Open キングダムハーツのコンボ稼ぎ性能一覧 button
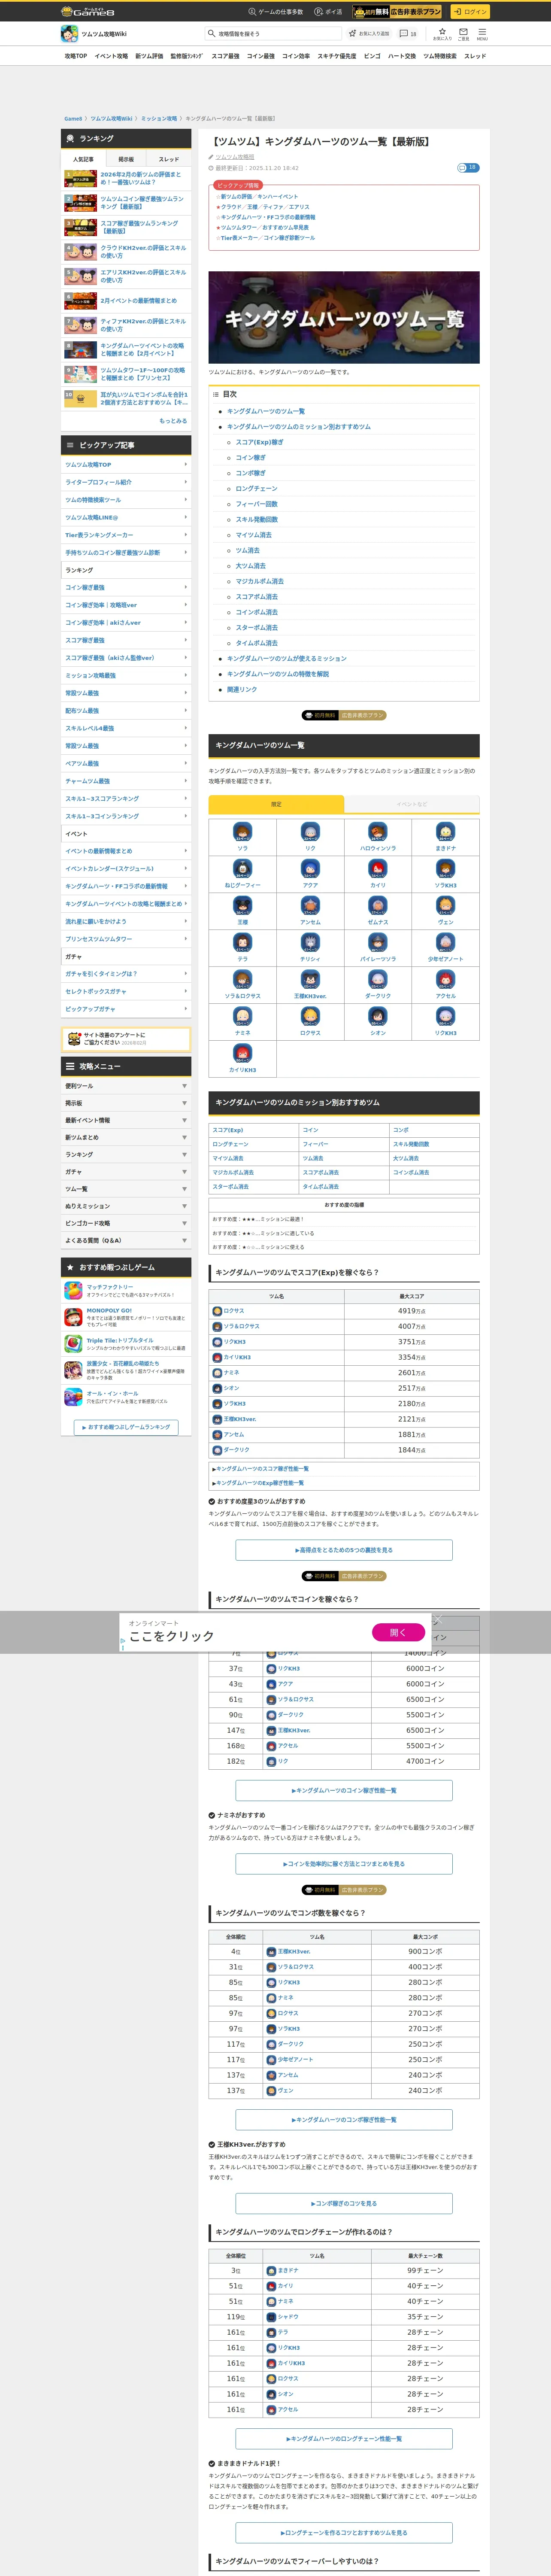The image size is (551, 2576). (x=344, y=2119)
